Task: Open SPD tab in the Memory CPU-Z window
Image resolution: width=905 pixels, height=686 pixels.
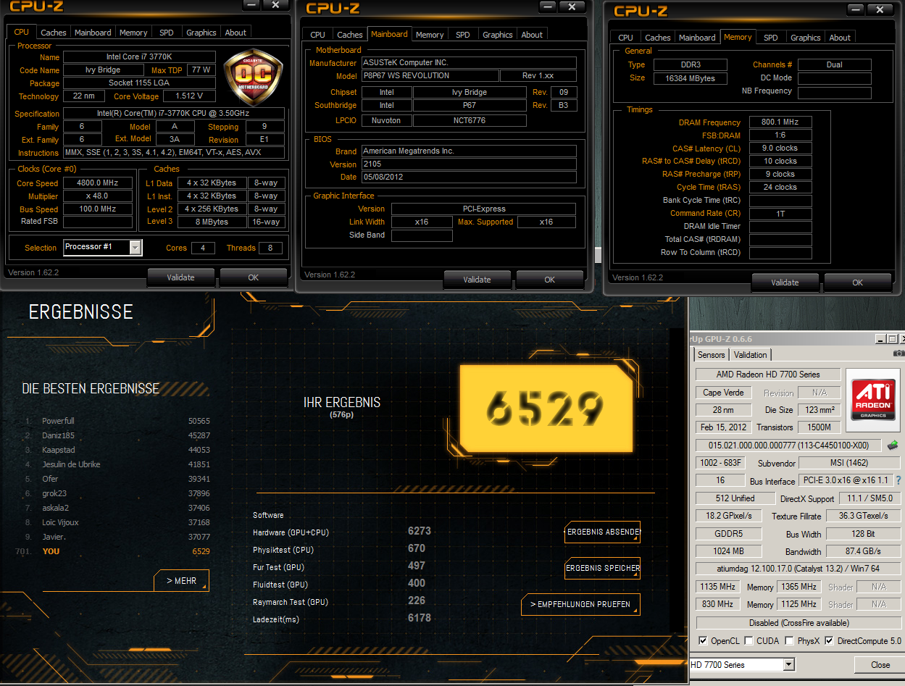Action: coord(771,38)
